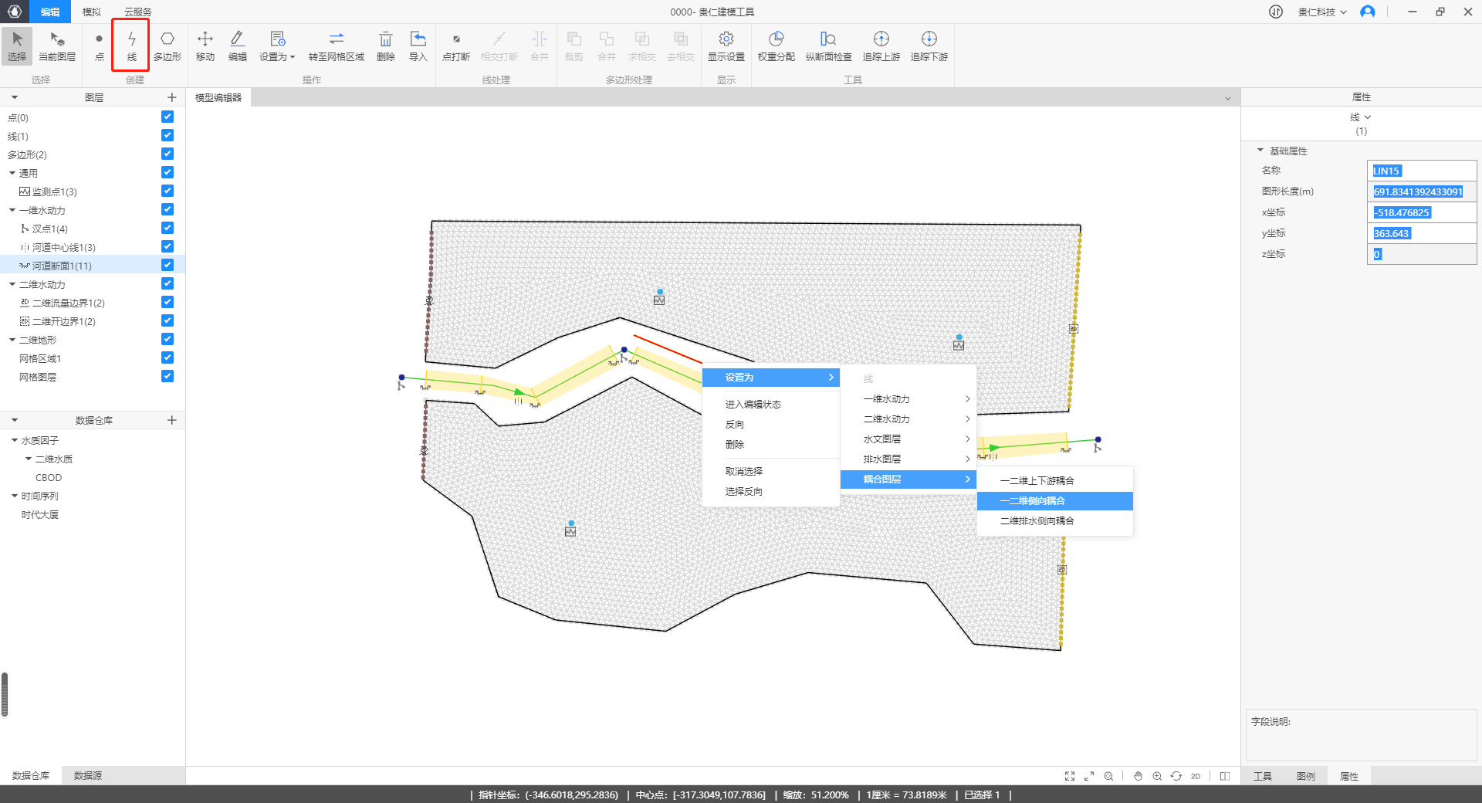
Task: Choose 一二维侧向耦合 in the submenu
Action: [x=1033, y=501]
